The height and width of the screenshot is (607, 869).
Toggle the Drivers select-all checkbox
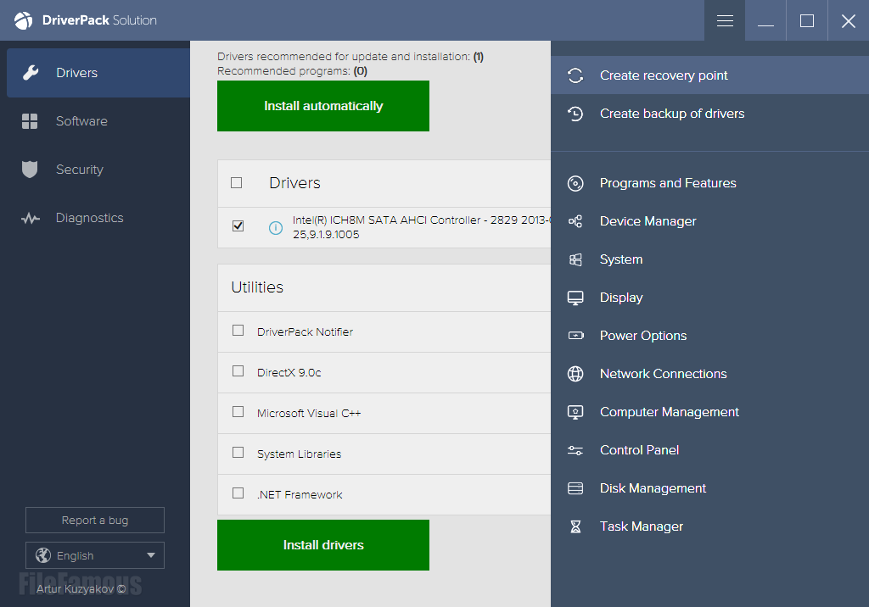click(x=236, y=183)
